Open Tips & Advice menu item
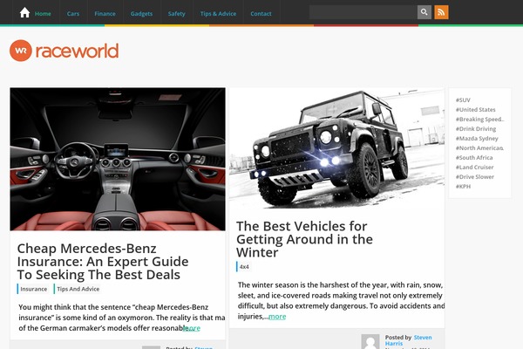523x349 pixels. (x=218, y=14)
